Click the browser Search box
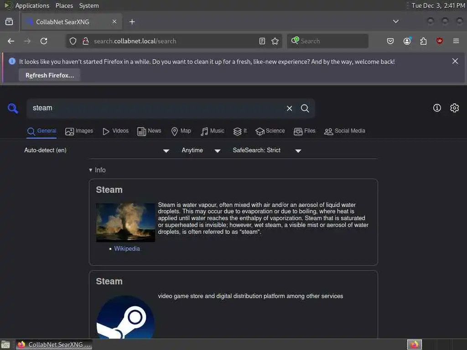The image size is (467, 350). pos(327,41)
